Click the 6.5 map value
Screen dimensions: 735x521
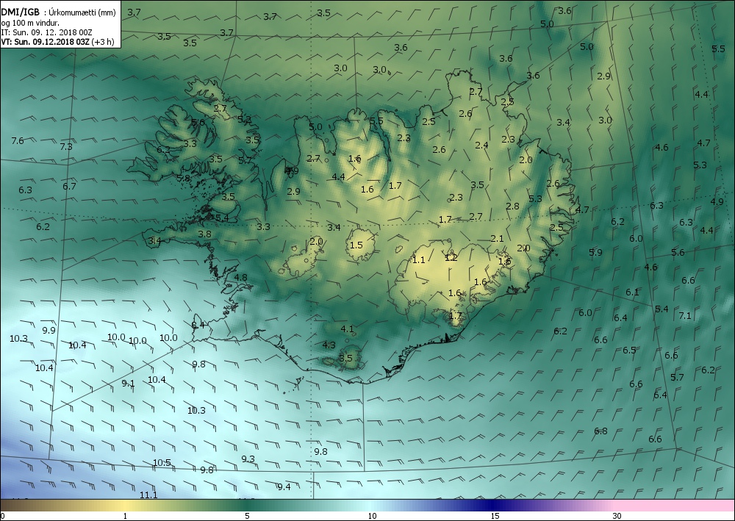pos(629,350)
